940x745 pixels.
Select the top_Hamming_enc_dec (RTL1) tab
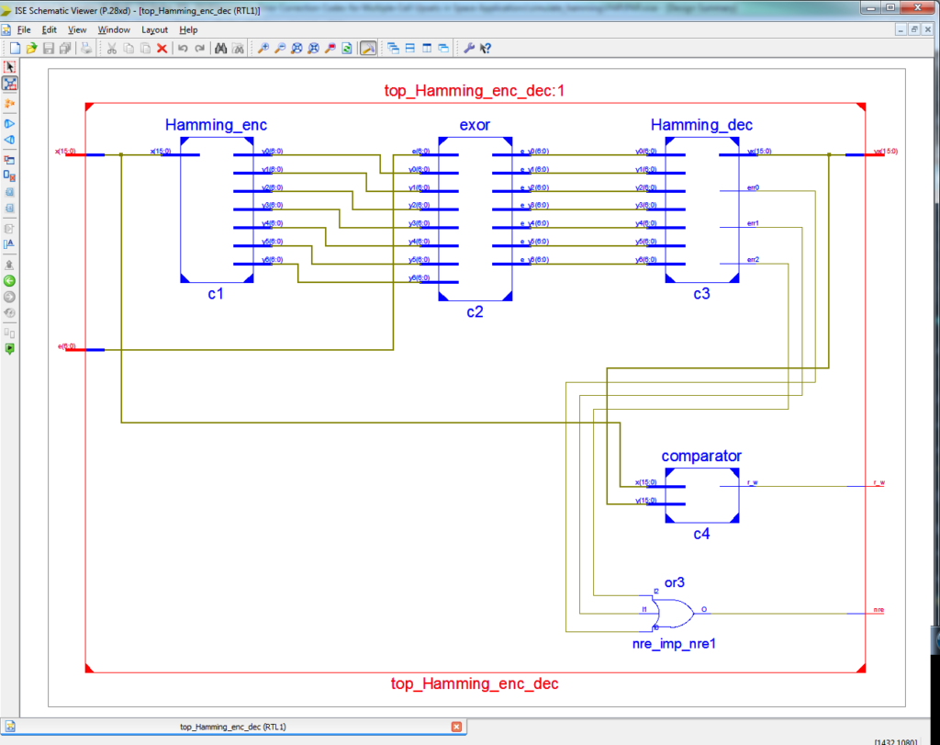232,727
